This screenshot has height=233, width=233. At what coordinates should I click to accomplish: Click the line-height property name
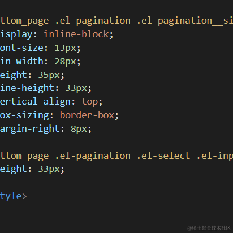(27, 88)
